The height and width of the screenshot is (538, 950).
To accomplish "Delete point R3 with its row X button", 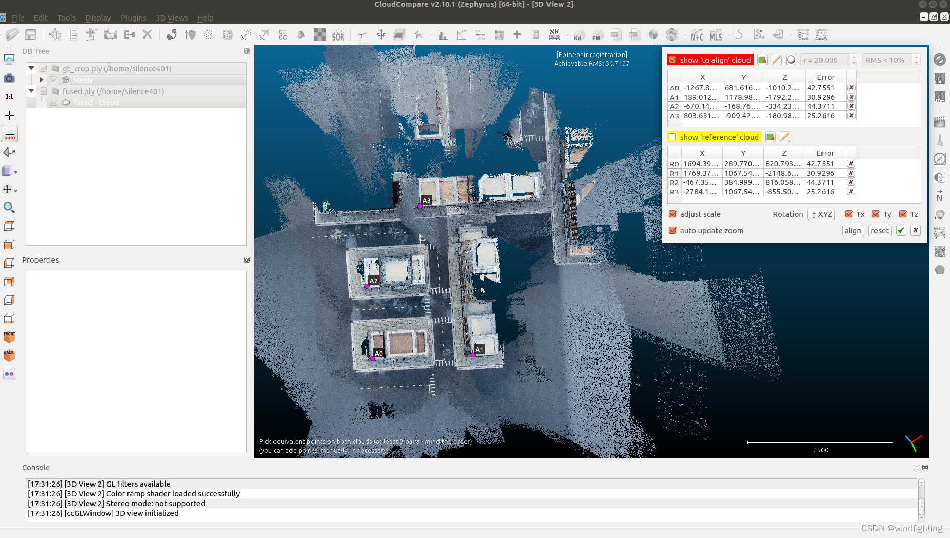I will (851, 192).
